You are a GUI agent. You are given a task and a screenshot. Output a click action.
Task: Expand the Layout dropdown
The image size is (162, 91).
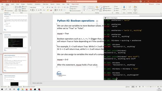[25, 7]
